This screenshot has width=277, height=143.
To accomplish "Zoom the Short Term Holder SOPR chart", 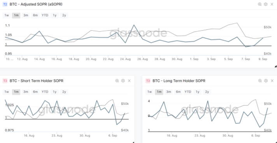I will point(117,81).
